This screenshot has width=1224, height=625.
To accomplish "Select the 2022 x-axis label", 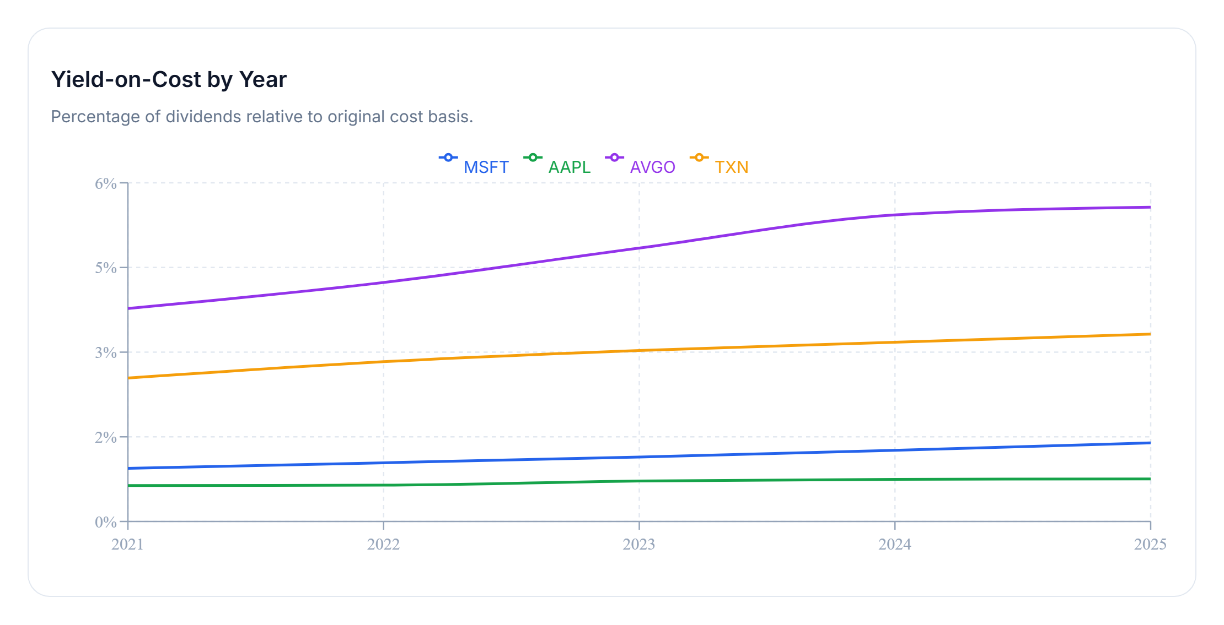I will [x=383, y=544].
